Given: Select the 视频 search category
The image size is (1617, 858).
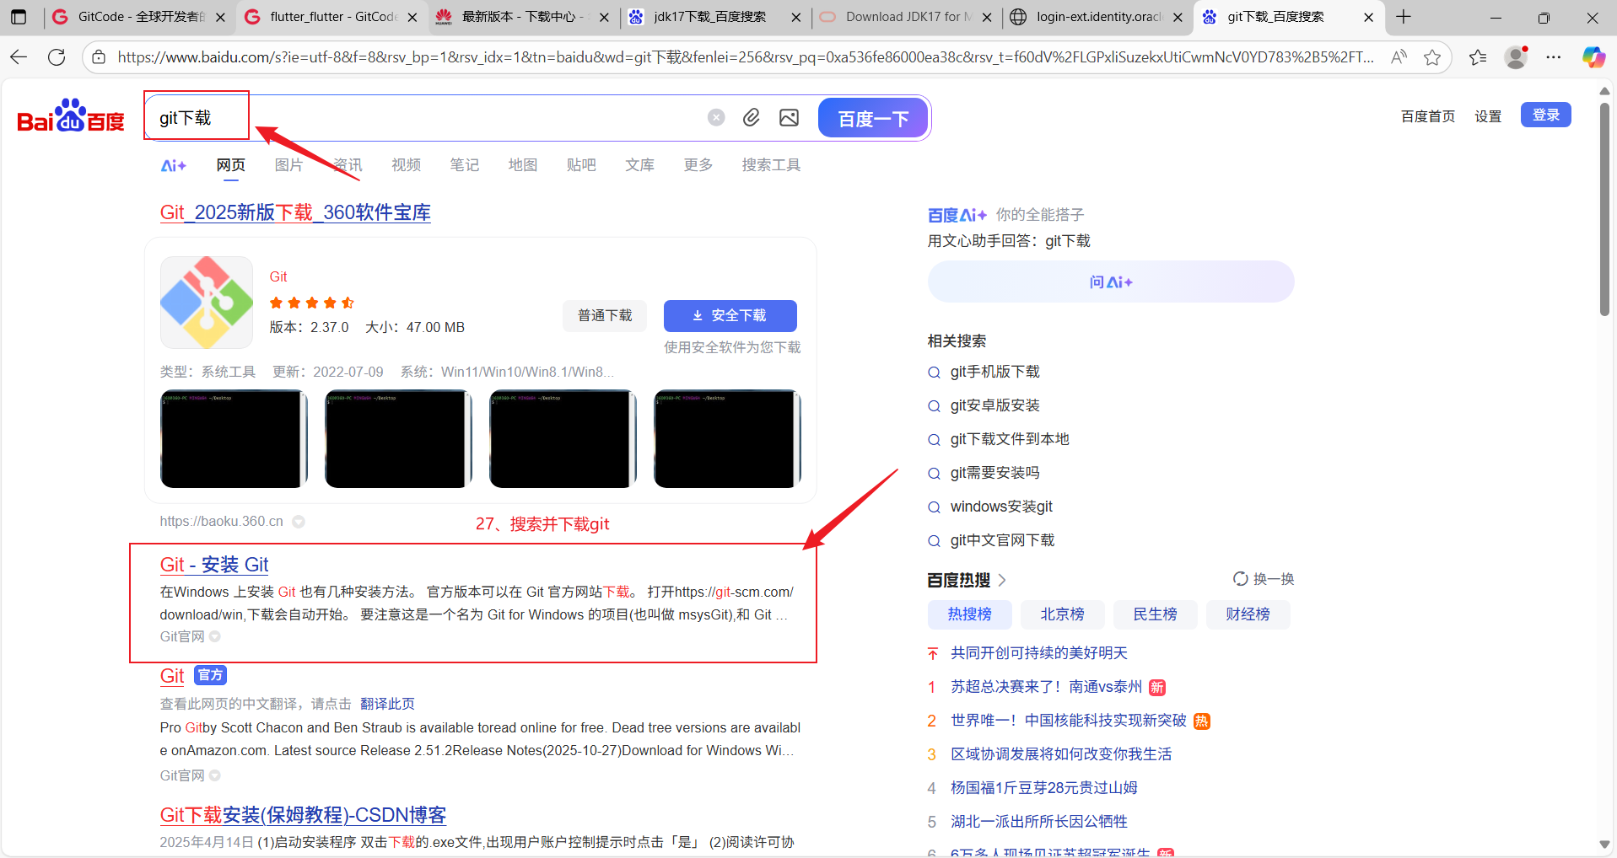Looking at the screenshot, I should pyautogui.click(x=406, y=165).
